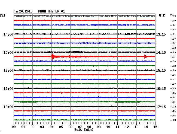Viewport: 177px width, 134px height.
Task: Select the 16:15 UTC time label
Action: (x=161, y=89)
